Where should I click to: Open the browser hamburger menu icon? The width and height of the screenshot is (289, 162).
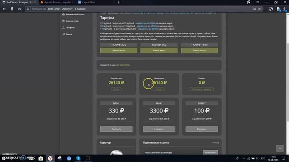(258, 2)
